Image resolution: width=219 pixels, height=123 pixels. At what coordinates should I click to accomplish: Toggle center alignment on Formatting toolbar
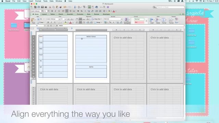point(67,11)
